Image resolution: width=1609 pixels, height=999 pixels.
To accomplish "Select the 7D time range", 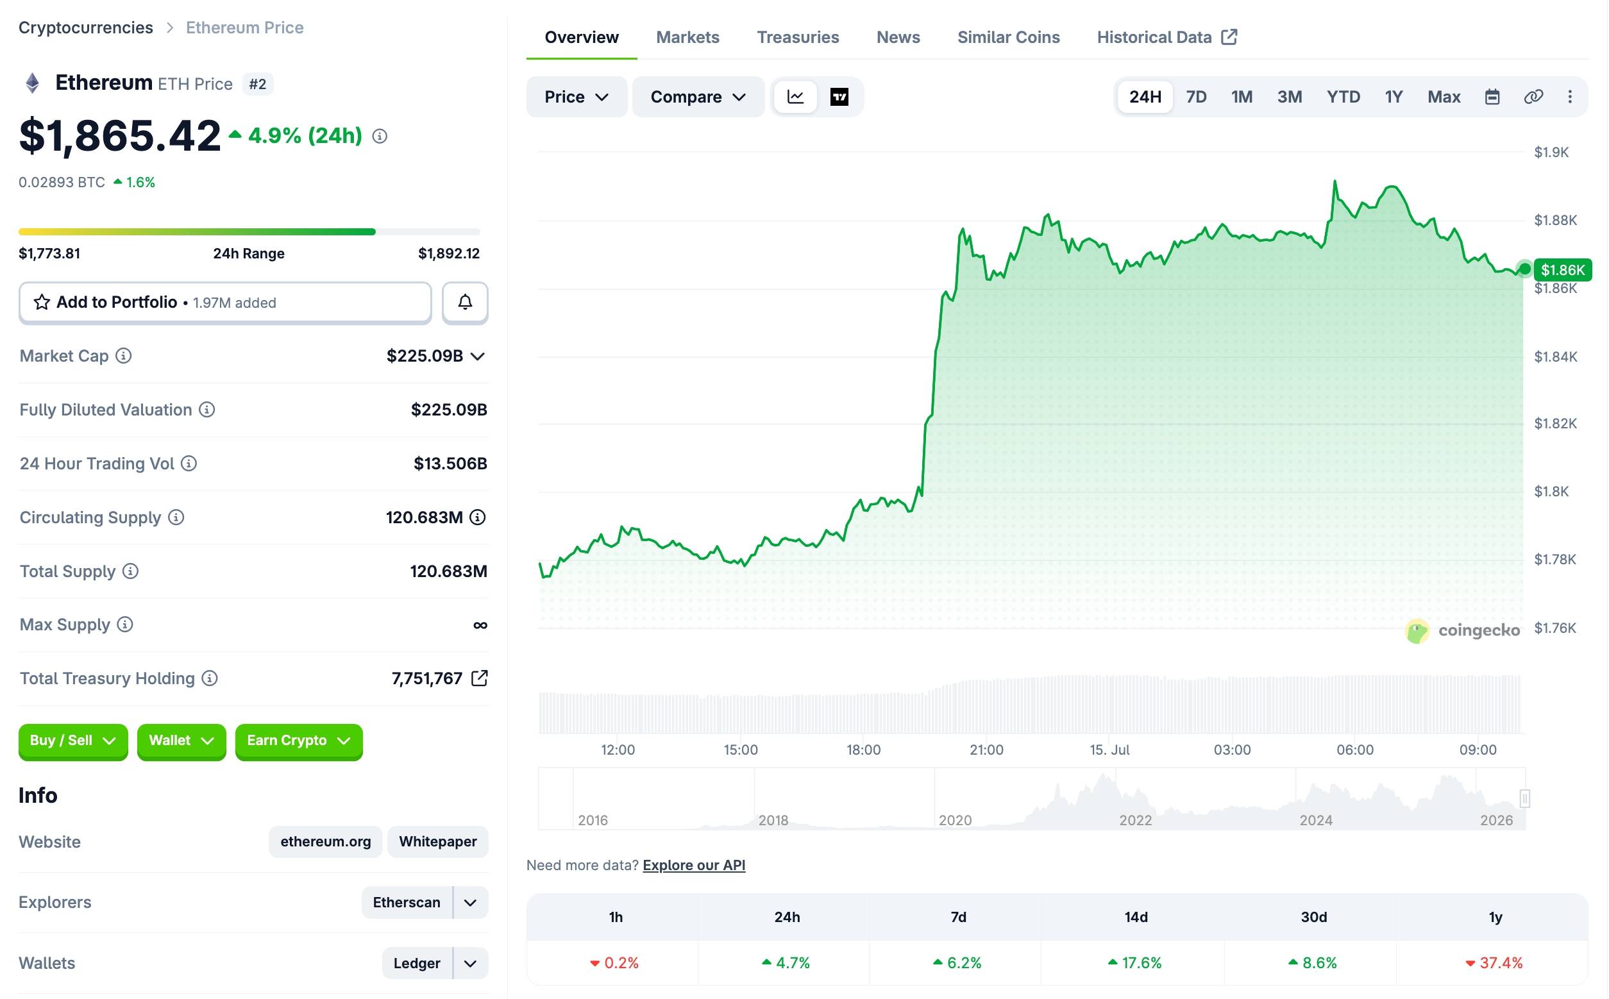I will tap(1196, 97).
